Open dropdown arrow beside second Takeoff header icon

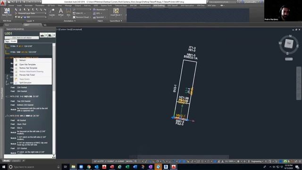click(x=54, y=35)
